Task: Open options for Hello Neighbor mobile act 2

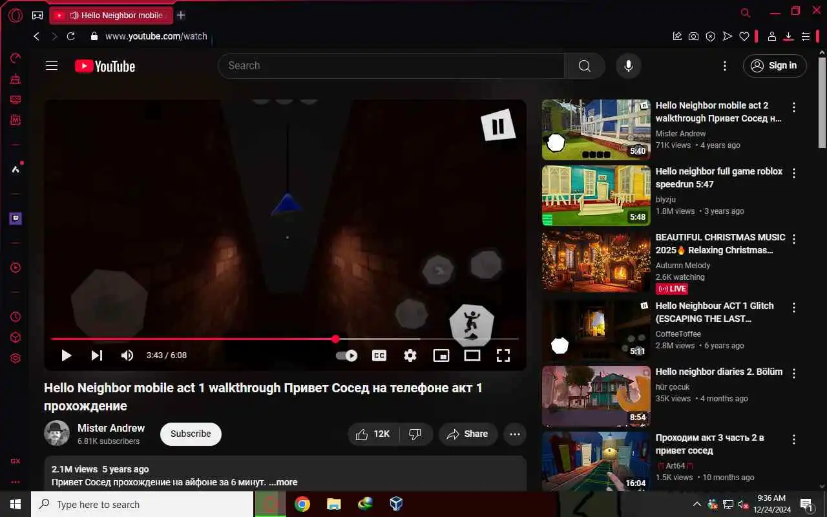Action: pyautogui.click(x=794, y=107)
